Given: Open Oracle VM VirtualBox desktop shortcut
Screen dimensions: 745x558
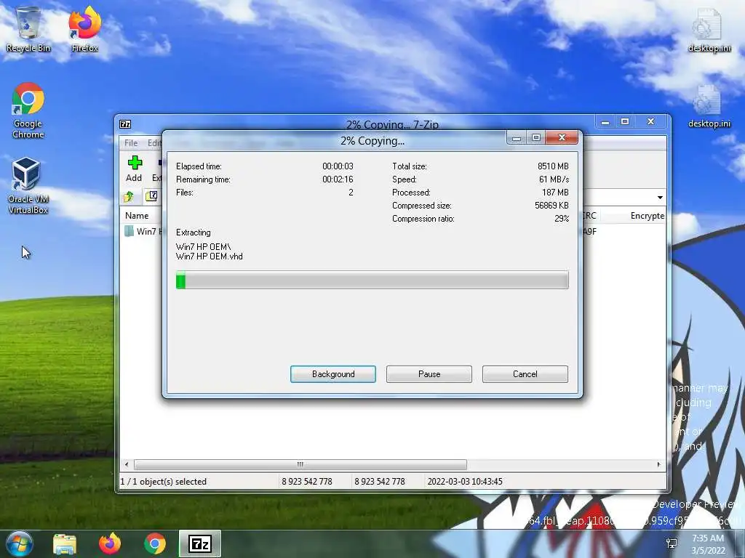Looking at the screenshot, I should (28, 185).
